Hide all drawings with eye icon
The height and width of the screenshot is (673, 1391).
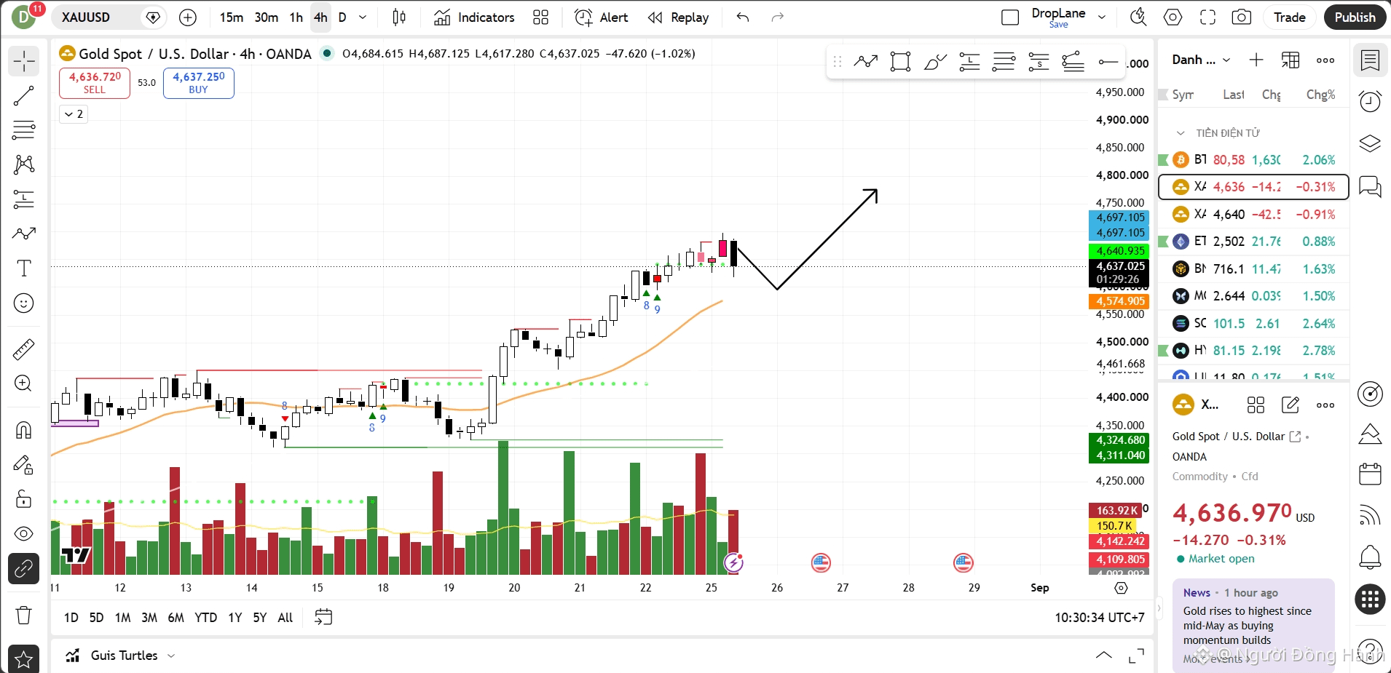point(23,533)
